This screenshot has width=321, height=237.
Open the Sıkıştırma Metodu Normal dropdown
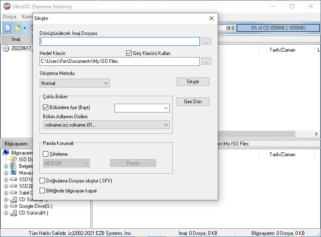[x=75, y=83]
